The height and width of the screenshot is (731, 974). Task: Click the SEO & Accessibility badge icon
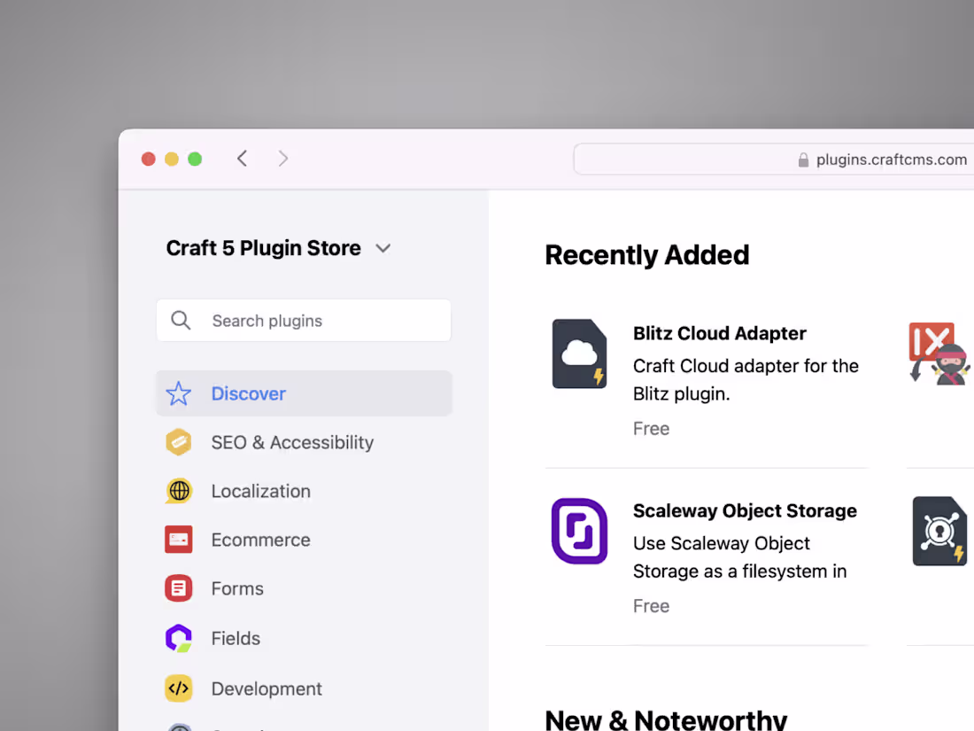point(179,442)
